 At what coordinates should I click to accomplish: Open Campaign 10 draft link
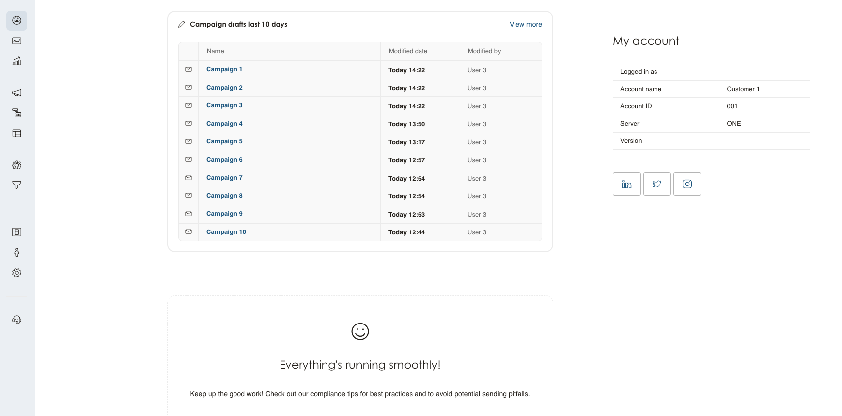click(226, 232)
